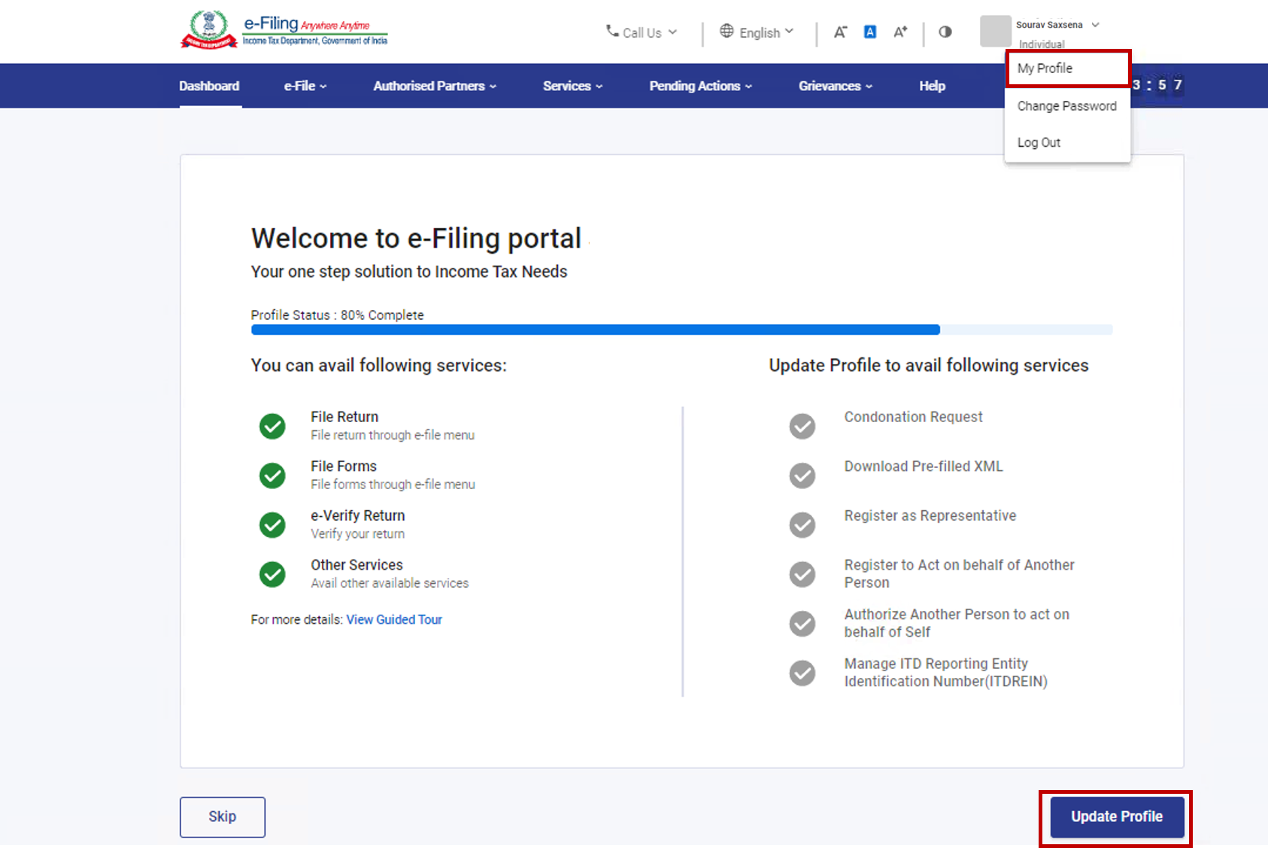Click grey check beside Download Pre-filled XML

tap(802, 476)
